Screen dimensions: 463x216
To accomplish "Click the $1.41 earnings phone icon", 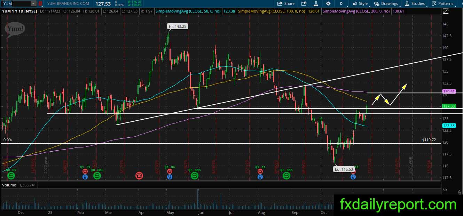I will click(x=260, y=171).
